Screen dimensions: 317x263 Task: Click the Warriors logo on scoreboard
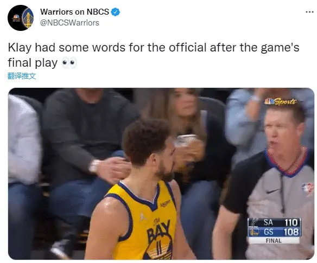point(254,232)
